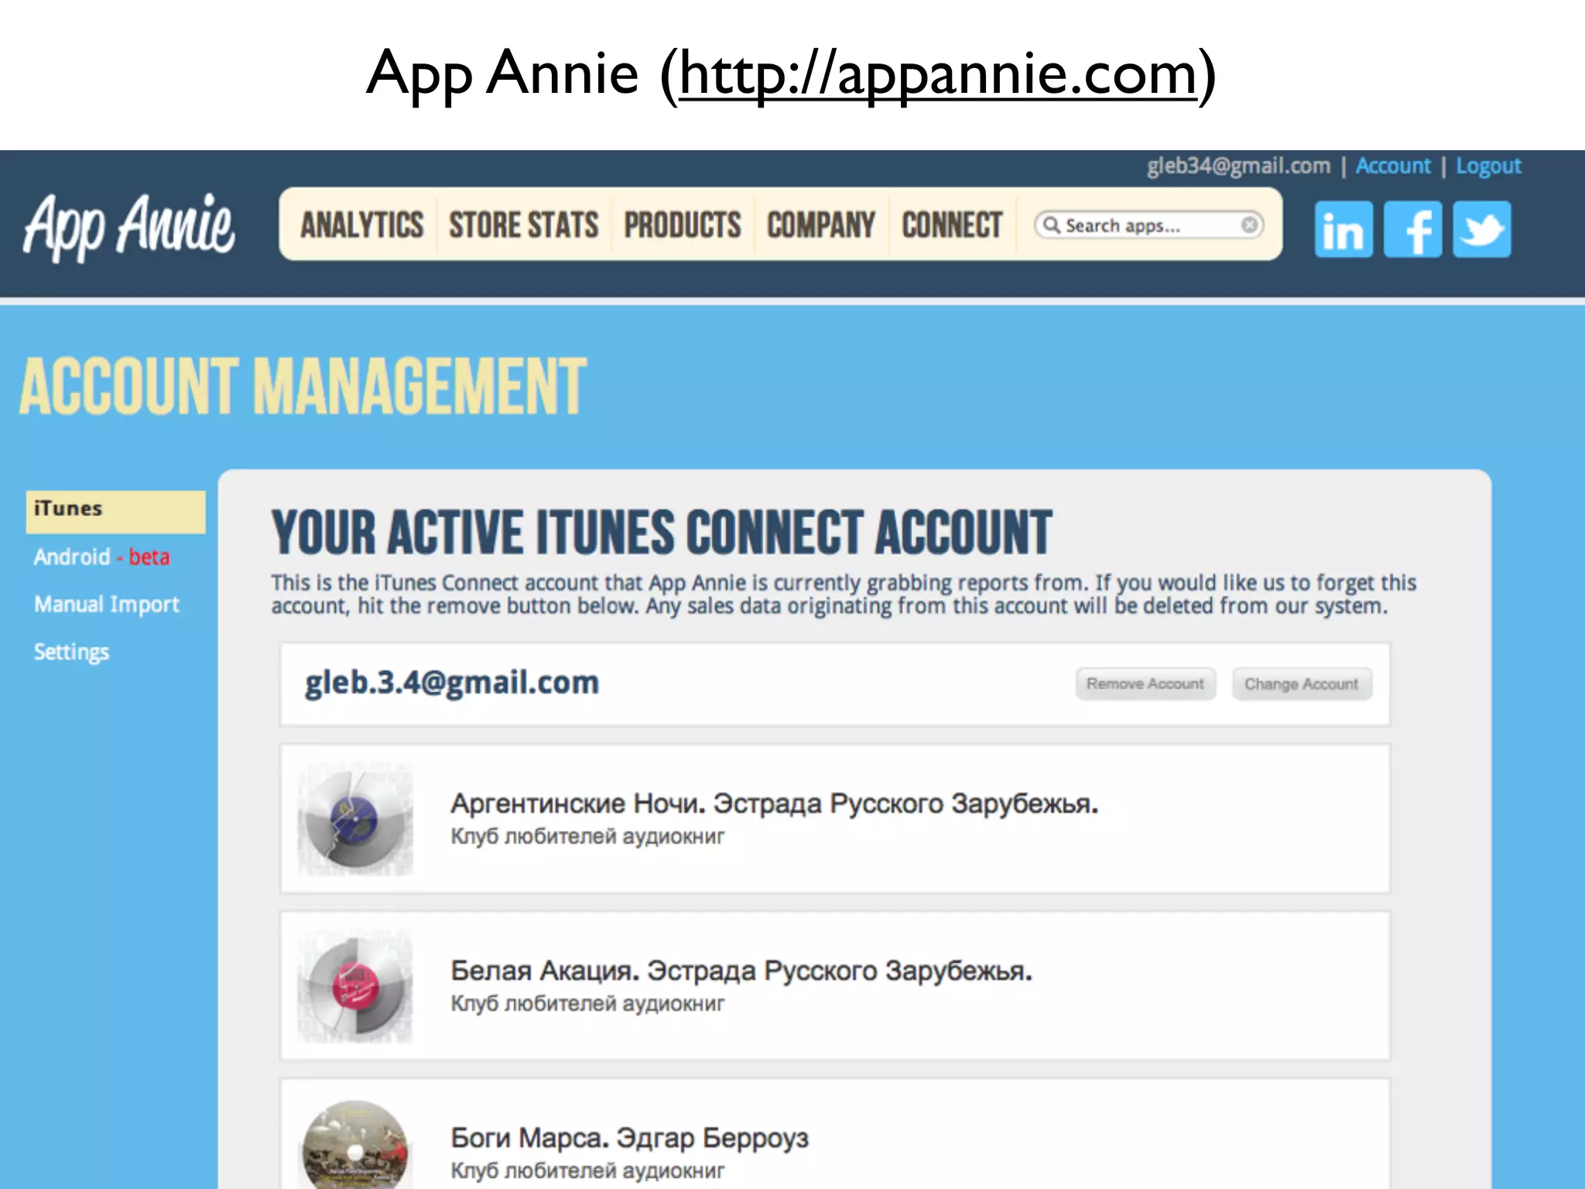
Task: Click the gleb.3.4@gmail.com account email
Action: tap(452, 683)
